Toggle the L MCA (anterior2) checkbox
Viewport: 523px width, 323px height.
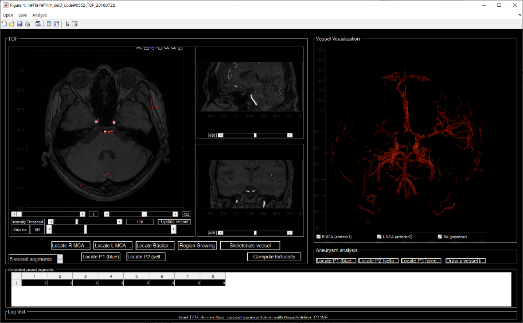379,237
